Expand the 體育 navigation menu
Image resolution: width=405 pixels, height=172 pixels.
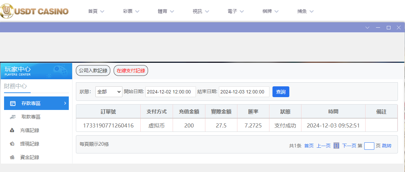pos(166,11)
